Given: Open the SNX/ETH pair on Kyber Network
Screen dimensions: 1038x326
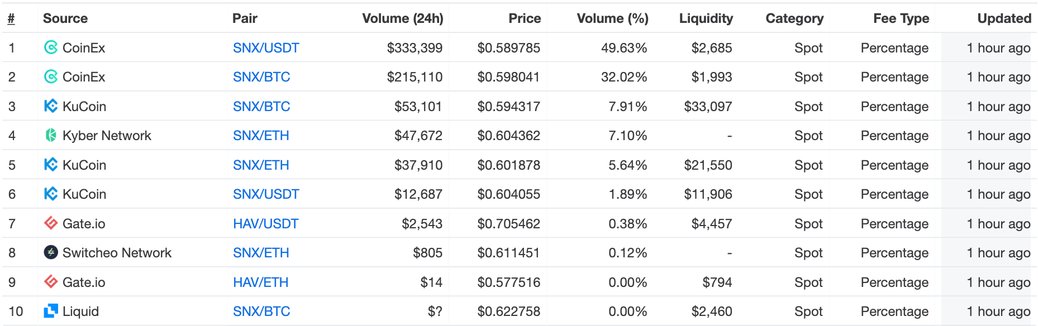Looking at the screenshot, I should pyautogui.click(x=261, y=136).
